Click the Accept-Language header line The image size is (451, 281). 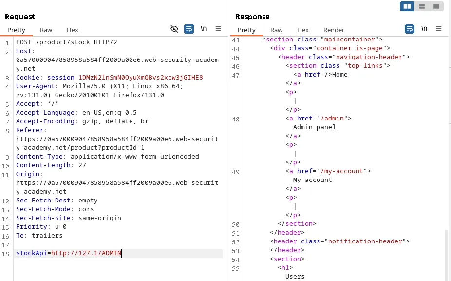tap(76, 113)
